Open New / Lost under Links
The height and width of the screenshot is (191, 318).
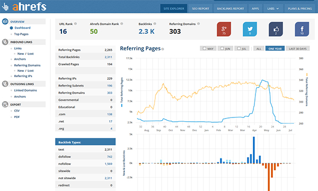tap(25, 53)
